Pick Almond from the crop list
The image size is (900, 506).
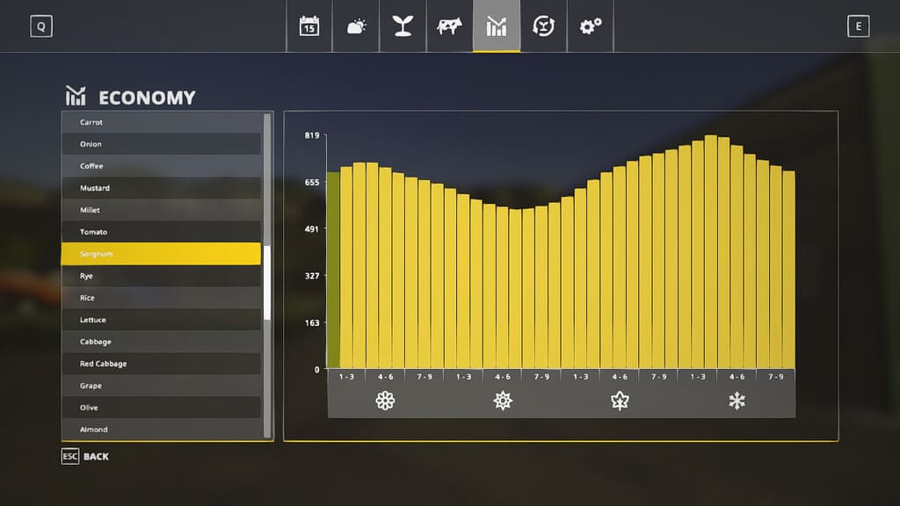[x=161, y=430]
